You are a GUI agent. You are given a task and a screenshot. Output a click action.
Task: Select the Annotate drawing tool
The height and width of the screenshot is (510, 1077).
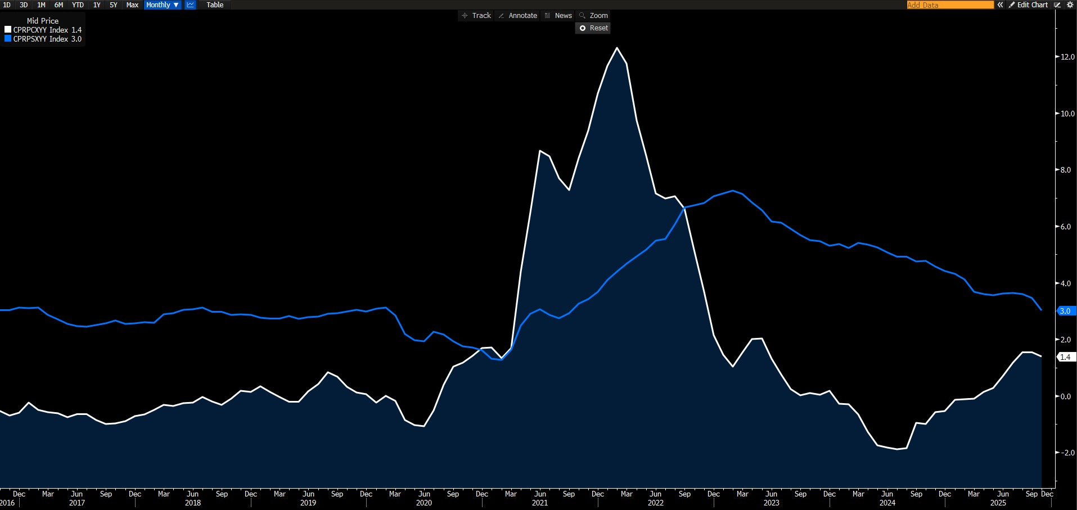click(517, 16)
